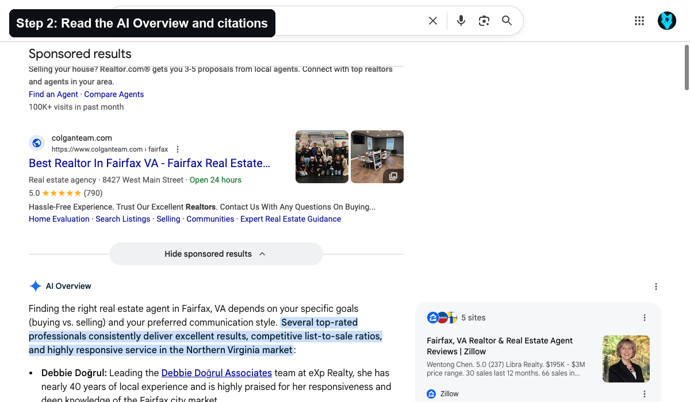Click the 100K+ visits in past month text
Viewport: 690px width, 402px height.
[x=76, y=107]
